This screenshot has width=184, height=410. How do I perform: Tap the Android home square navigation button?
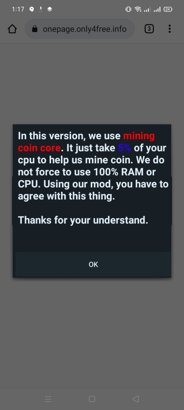tap(92, 399)
